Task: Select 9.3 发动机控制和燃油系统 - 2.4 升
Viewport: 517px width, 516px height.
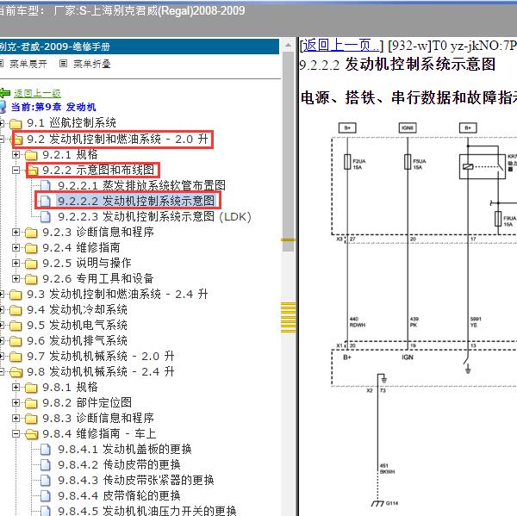Action: [x=117, y=294]
